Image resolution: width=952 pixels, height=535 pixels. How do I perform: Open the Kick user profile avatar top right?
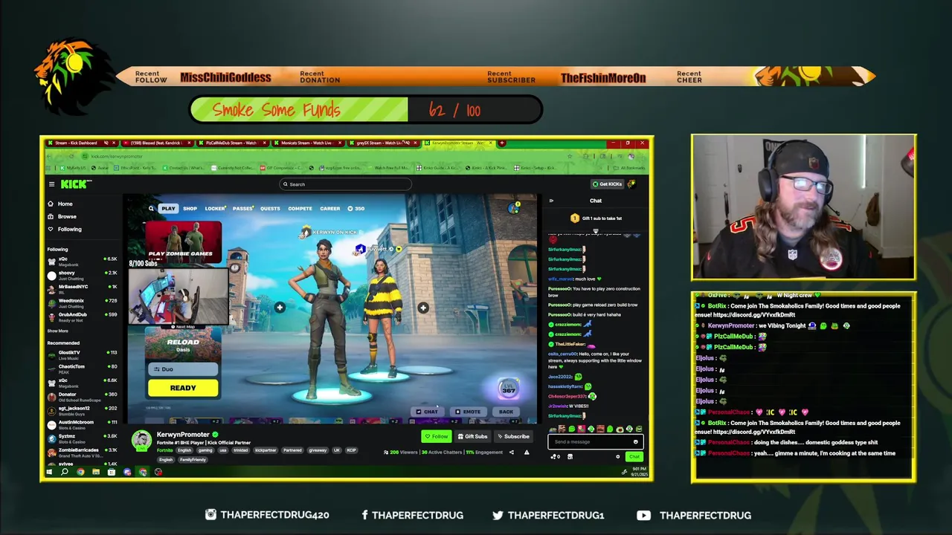[631, 184]
